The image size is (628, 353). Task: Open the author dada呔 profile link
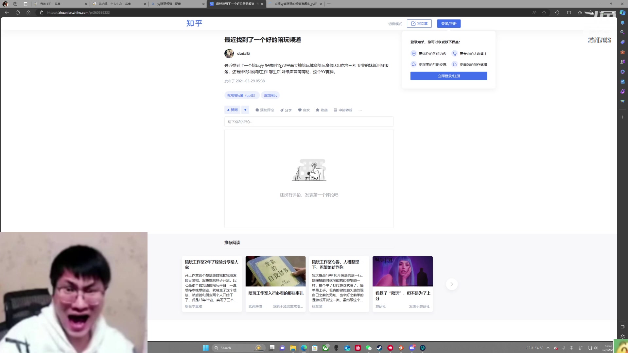(x=243, y=54)
